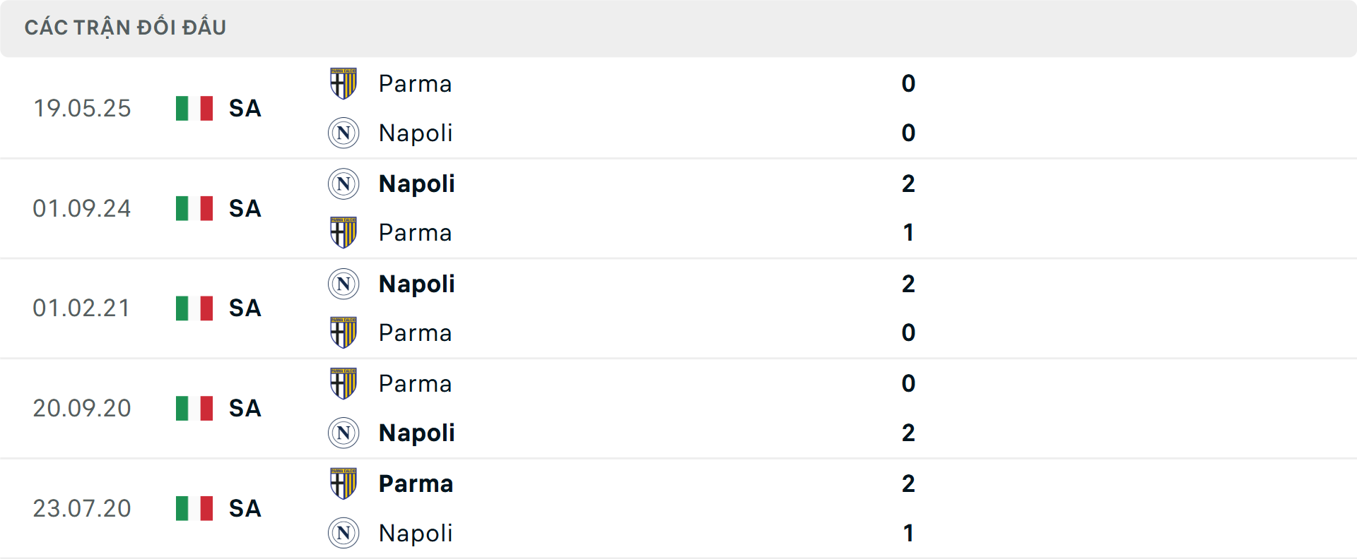
Task: Click the Napoli badge in the 20.09.20 row
Action: click(343, 433)
